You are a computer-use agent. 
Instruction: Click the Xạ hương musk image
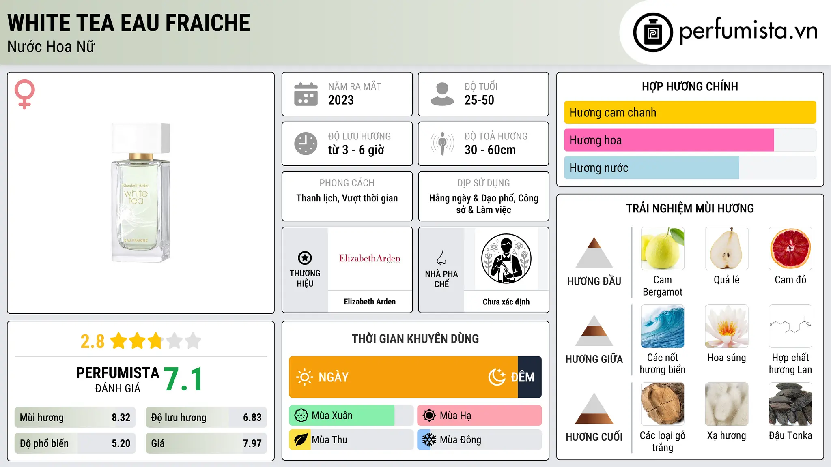(727, 404)
